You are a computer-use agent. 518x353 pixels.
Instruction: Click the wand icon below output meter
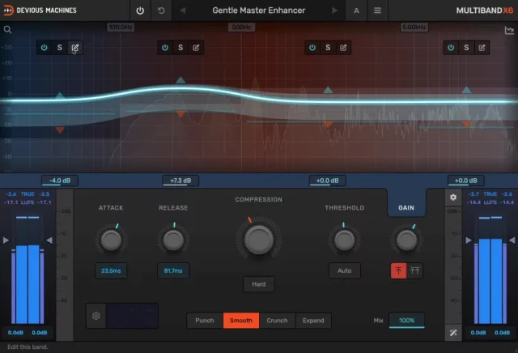pos(453,333)
